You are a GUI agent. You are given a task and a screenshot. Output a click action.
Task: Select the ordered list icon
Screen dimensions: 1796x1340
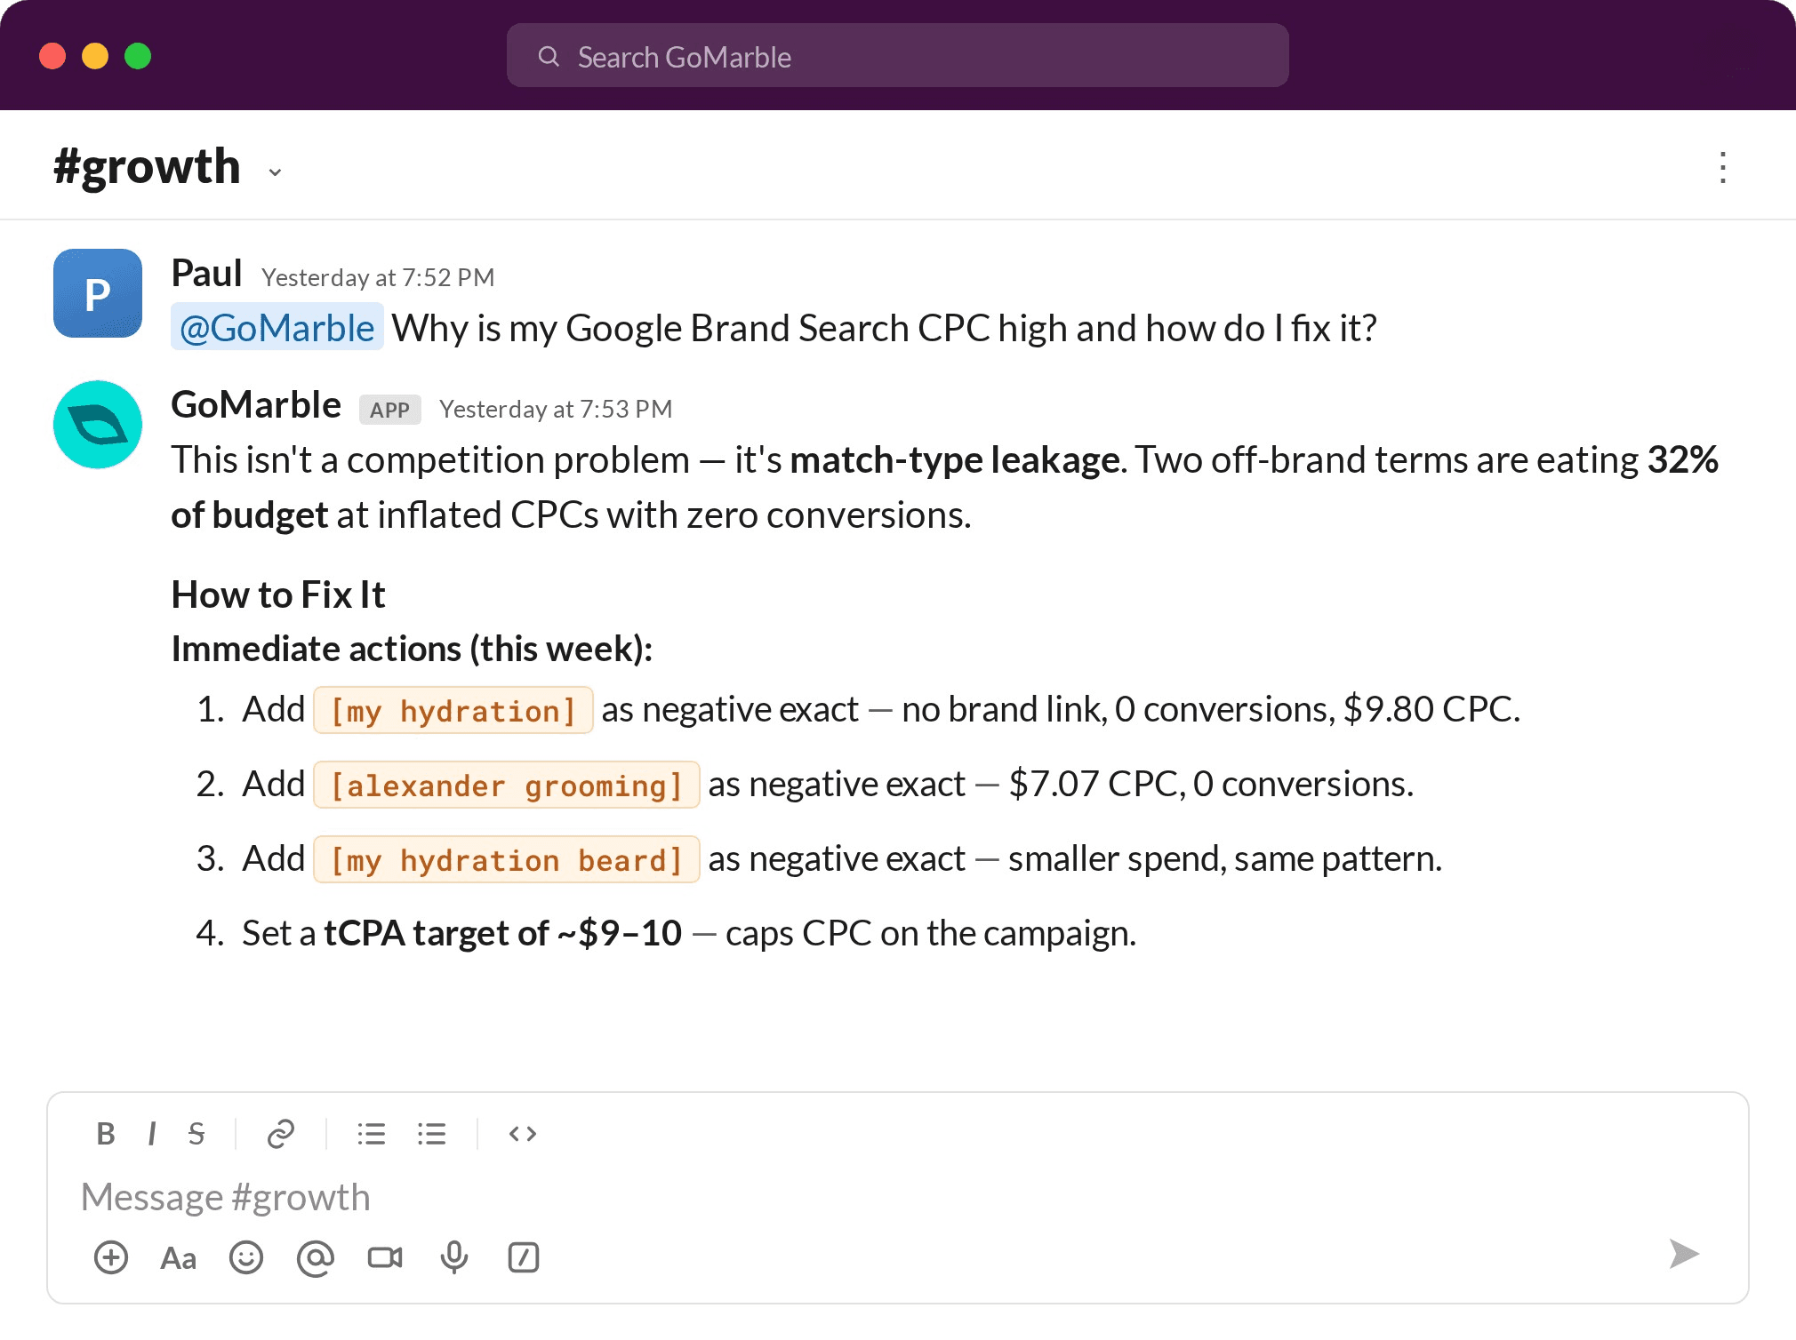click(371, 1134)
